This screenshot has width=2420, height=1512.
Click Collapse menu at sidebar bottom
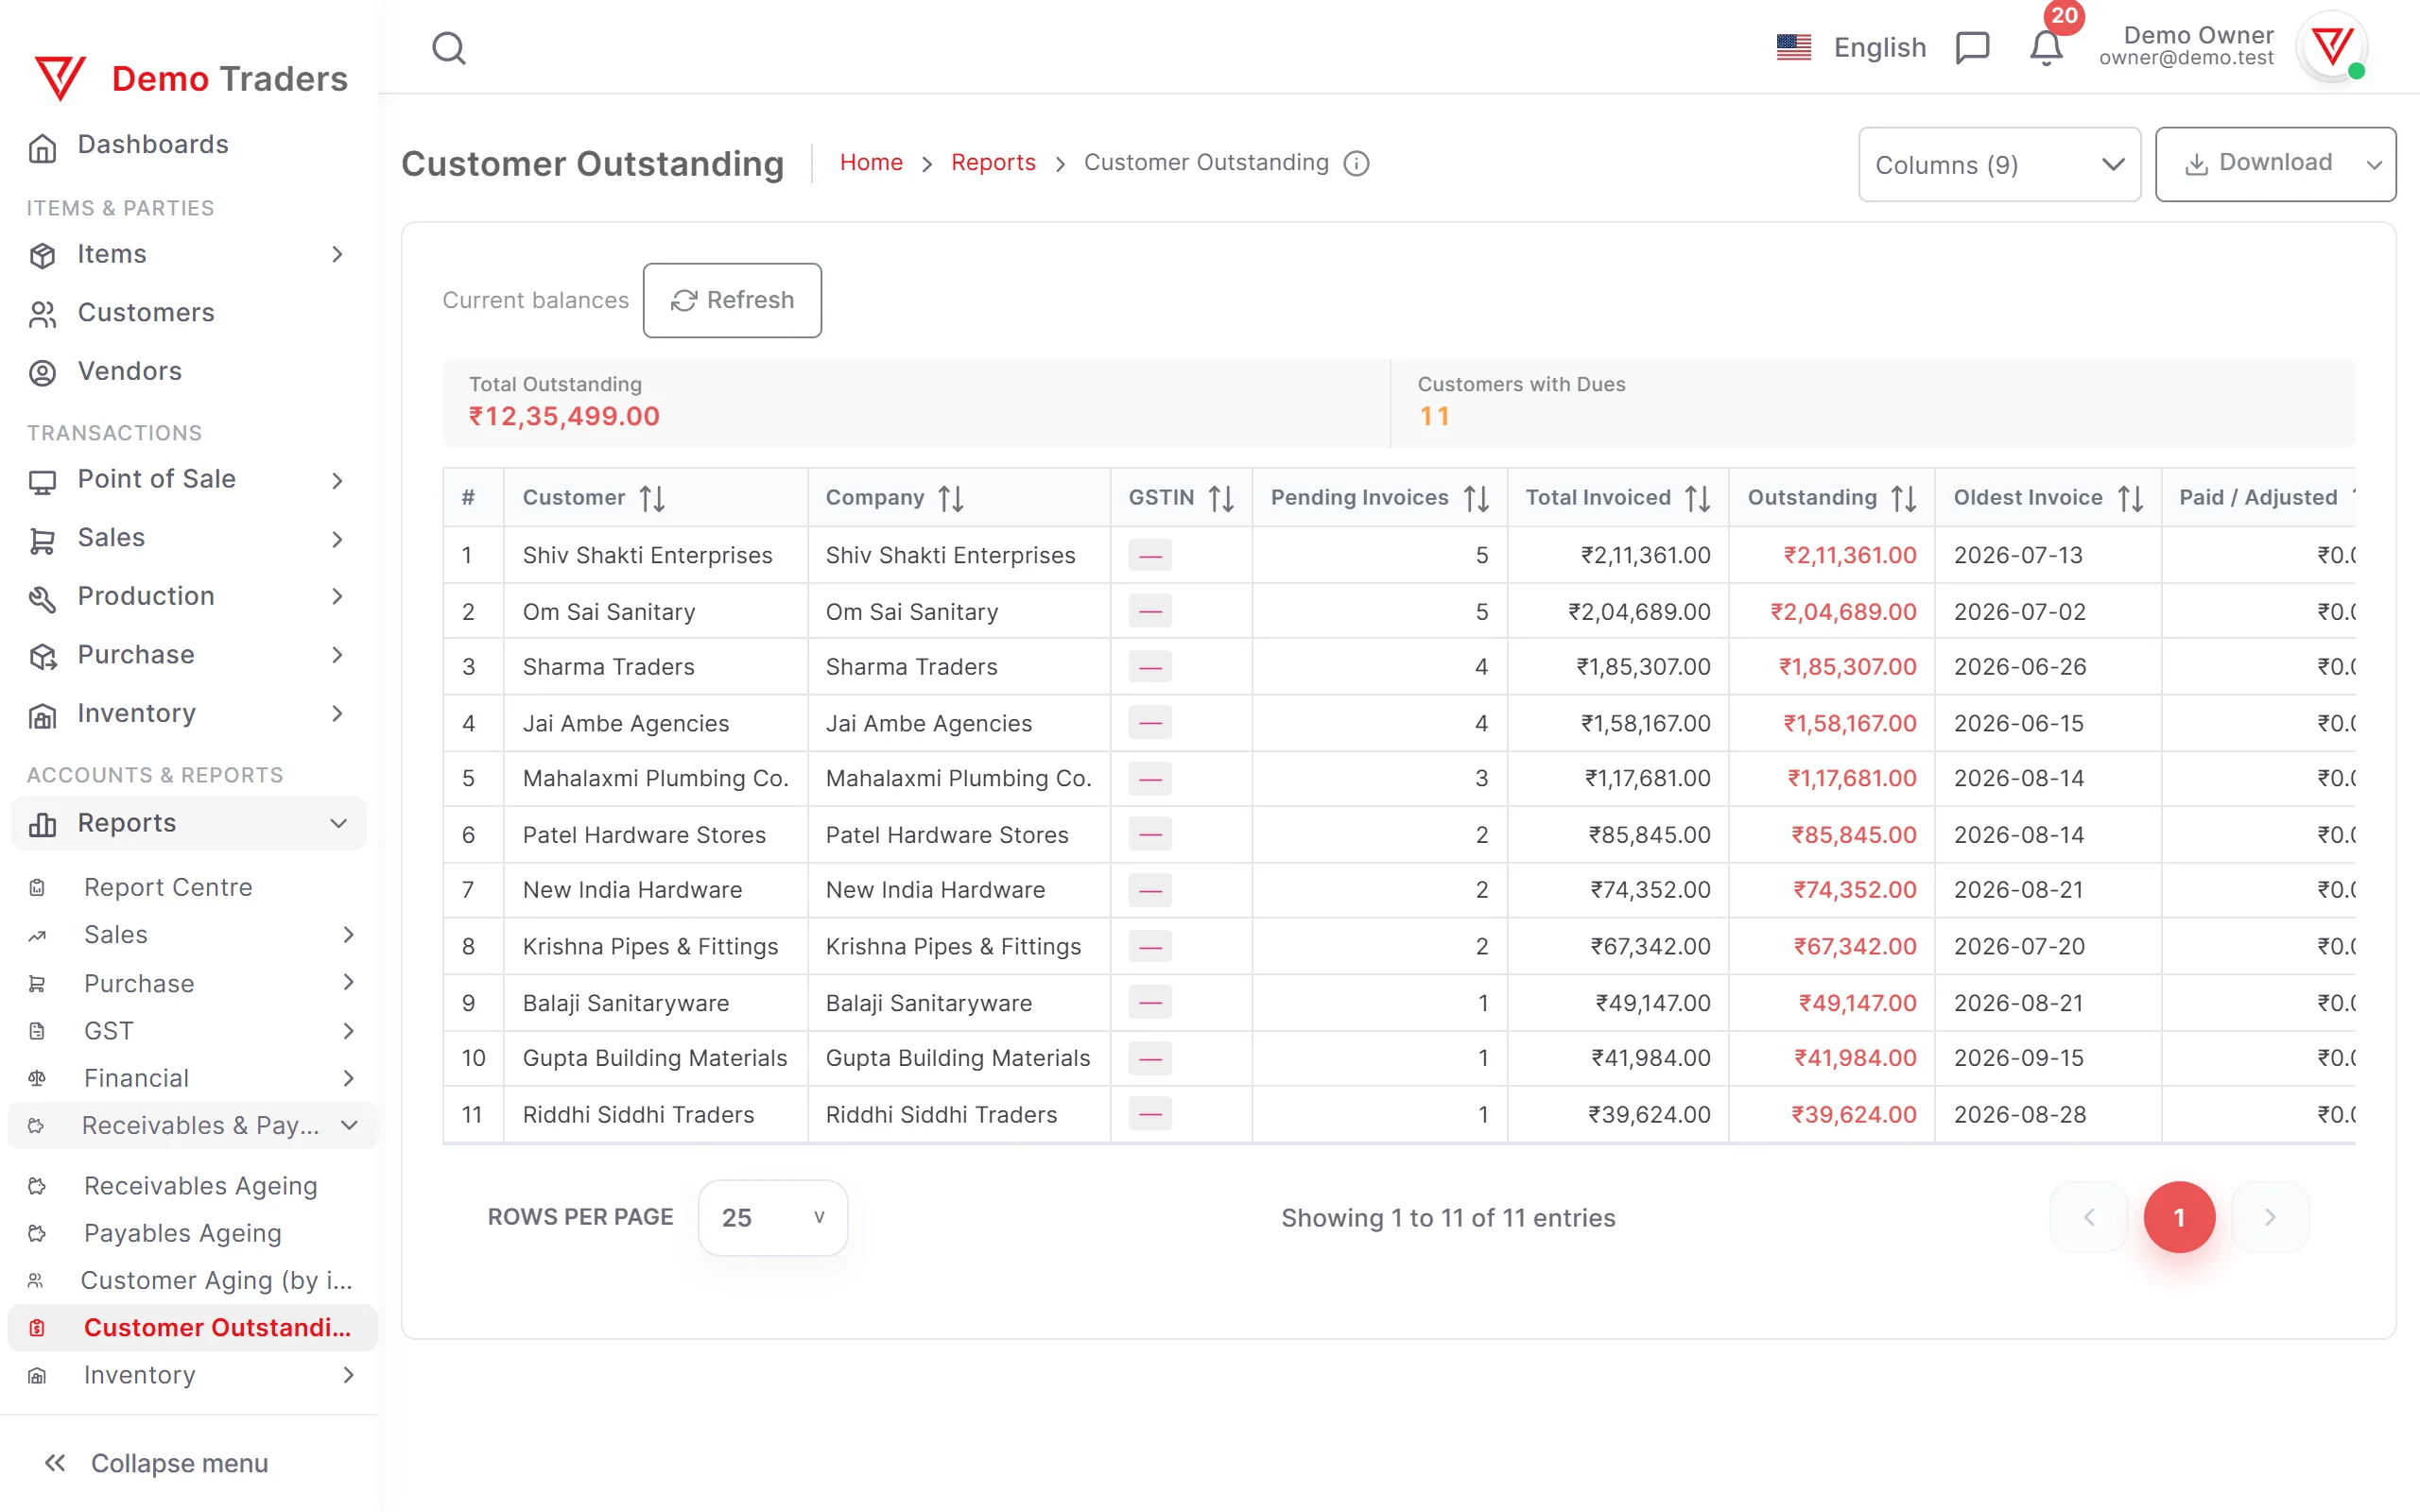(157, 1463)
